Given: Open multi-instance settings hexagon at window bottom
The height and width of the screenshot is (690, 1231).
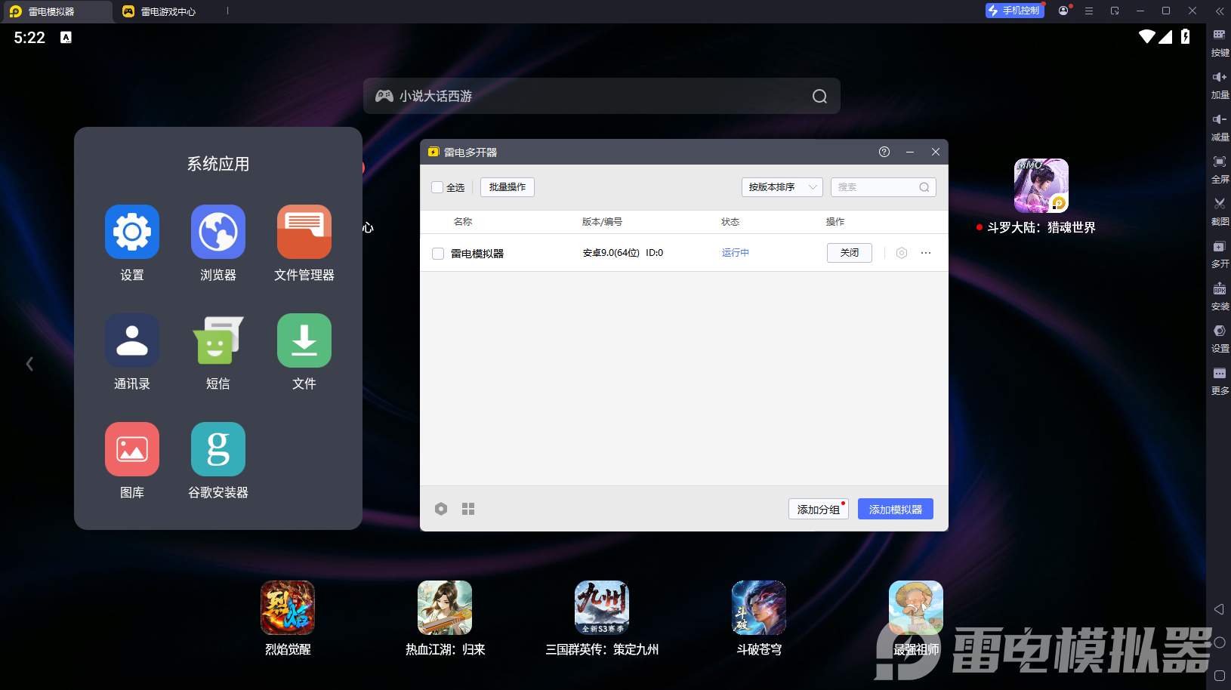Looking at the screenshot, I should (x=441, y=509).
